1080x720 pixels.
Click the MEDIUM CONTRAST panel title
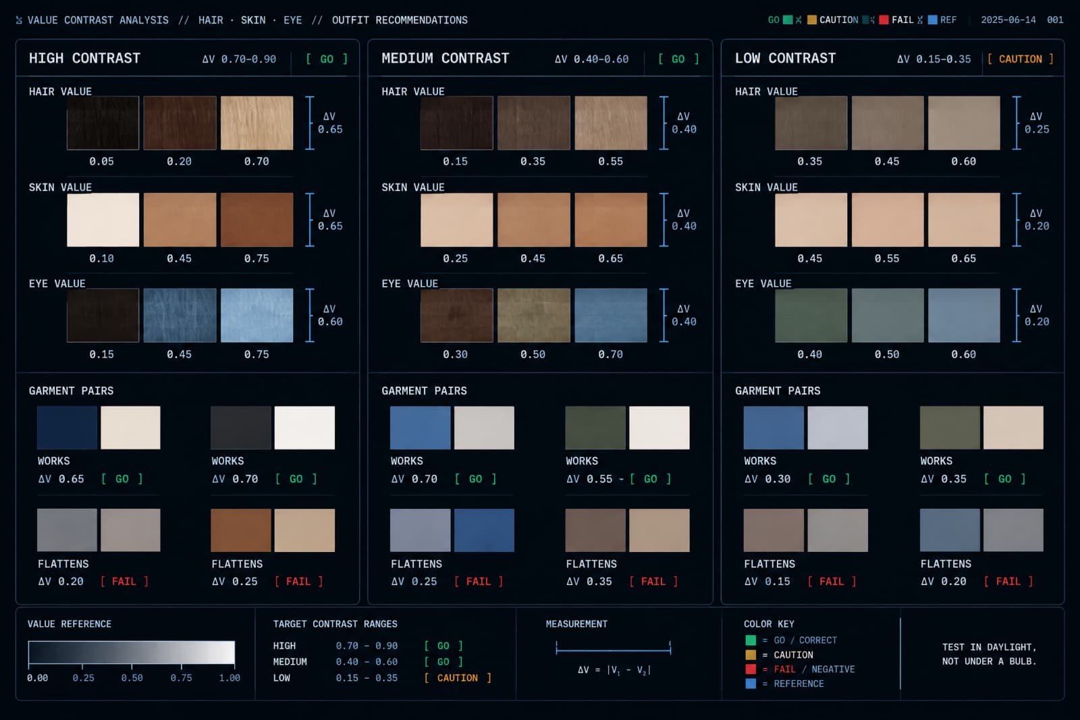(x=446, y=58)
